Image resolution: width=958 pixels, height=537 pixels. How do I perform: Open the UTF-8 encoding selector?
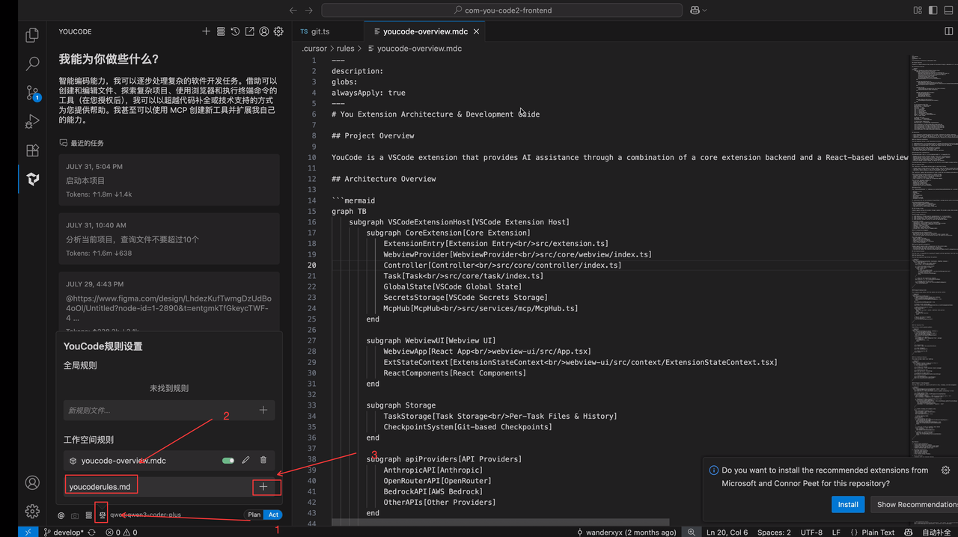(x=811, y=533)
